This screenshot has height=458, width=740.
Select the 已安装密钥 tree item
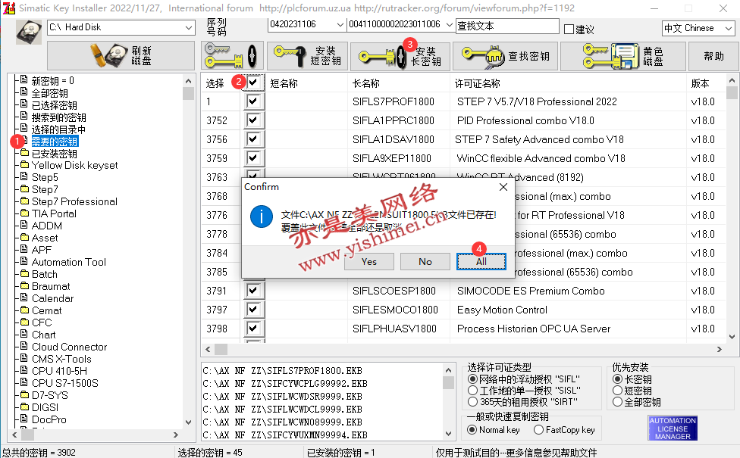point(55,154)
